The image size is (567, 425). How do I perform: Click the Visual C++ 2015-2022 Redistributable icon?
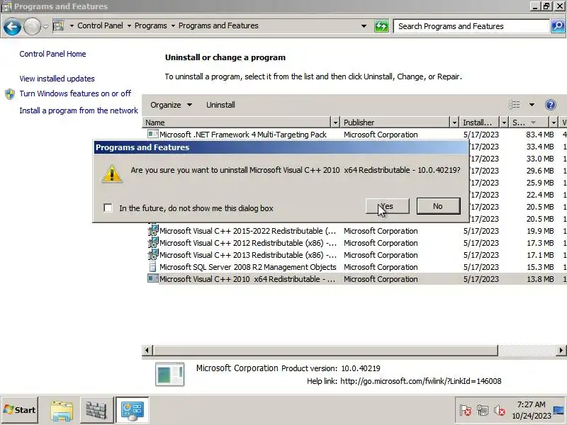pyautogui.click(x=153, y=230)
